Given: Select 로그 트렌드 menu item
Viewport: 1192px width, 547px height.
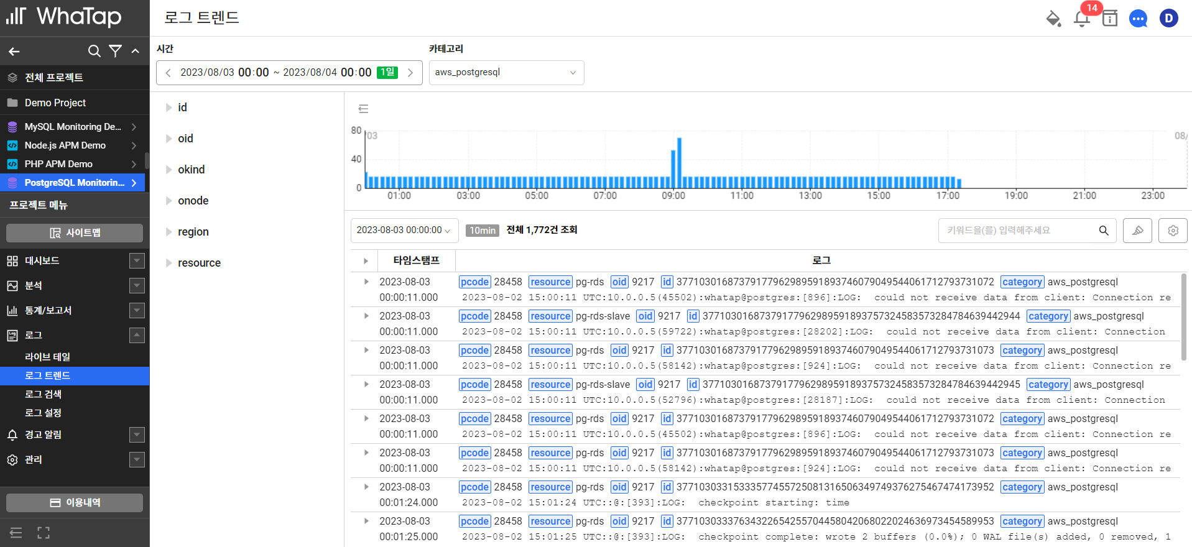Looking at the screenshot, I should pyautogui.click(x=75, y=375).
